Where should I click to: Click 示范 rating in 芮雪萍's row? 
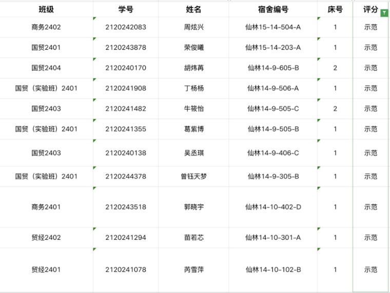click(371, 269)
